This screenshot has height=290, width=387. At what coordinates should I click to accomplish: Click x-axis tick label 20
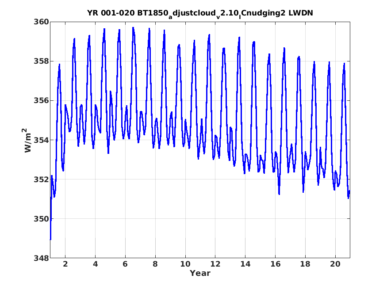[x=335, y=264]
